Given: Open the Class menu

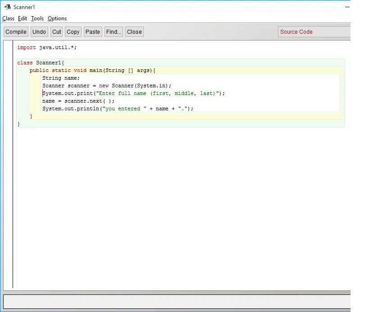Looking at the screenshot, I should (x=8, y=18).
